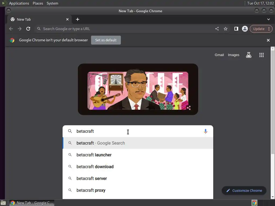Viewport: 275px width, 206px height.
Task: Click the Chrome icon in system tray
Action: tap(254, 203)
